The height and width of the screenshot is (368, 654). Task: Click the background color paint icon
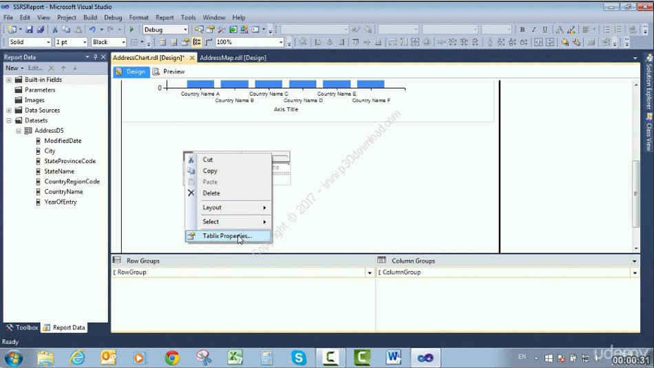click(x=571, y=30)
